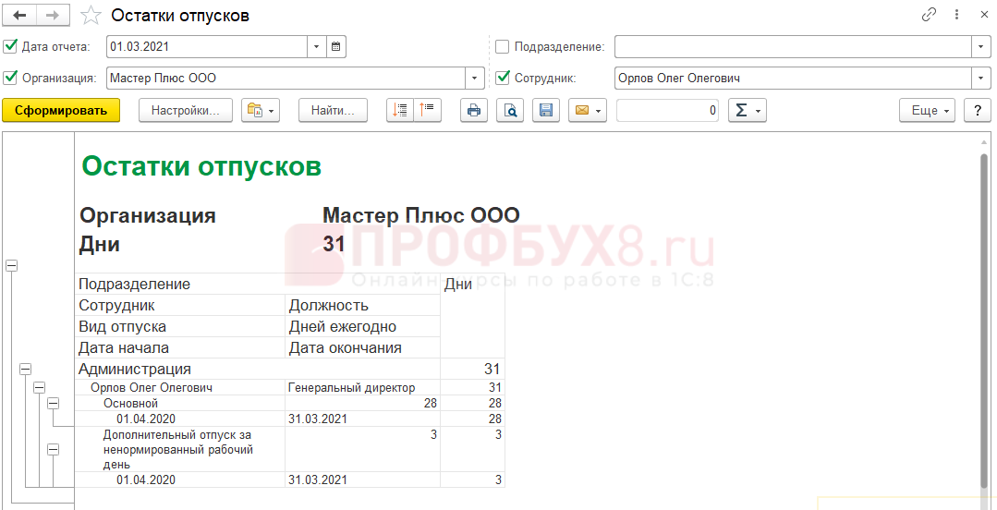Toggle the Дата отчета checkbox
997x510 pixels.
tap(10, 46)
